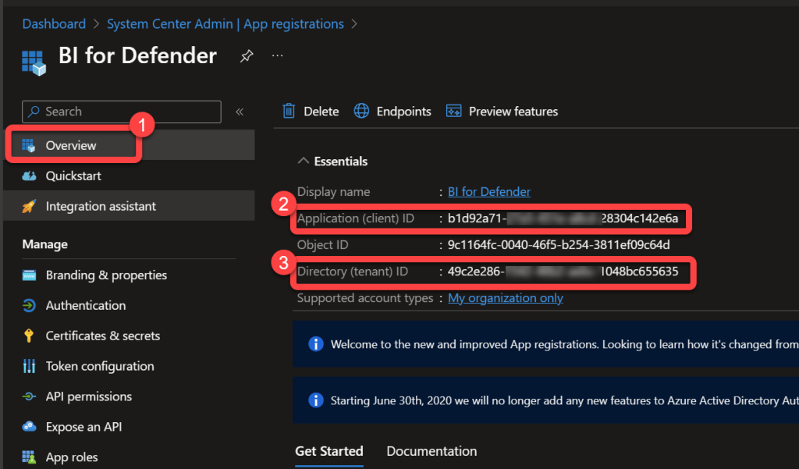Click the Quickstart cloud icon
This screenshot has width=799, height=469.
point(30,176)
